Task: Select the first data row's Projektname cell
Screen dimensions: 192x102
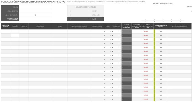Action: [40, 31]
